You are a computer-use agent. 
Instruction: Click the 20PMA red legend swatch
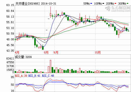click(115, 4)
